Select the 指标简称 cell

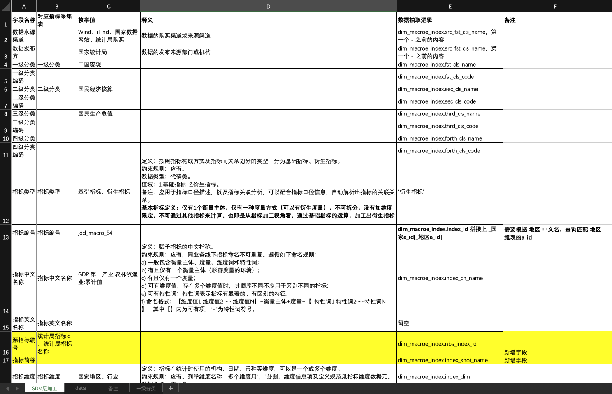(x=24, y=360)
